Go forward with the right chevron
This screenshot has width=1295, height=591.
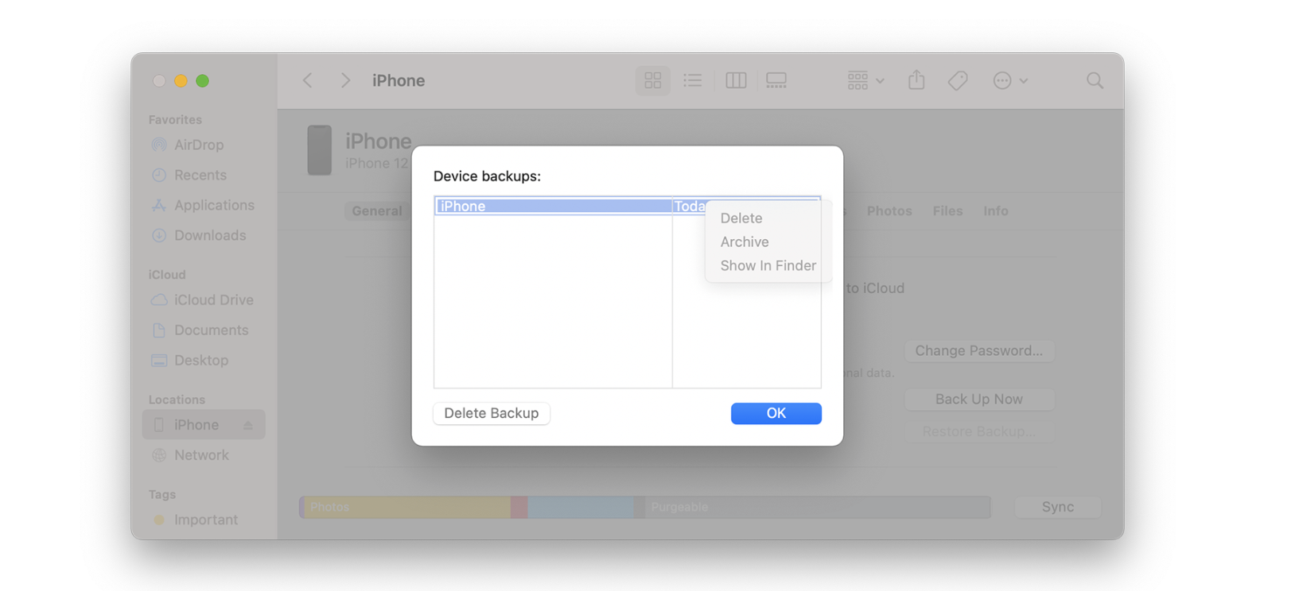pos(345,80)
